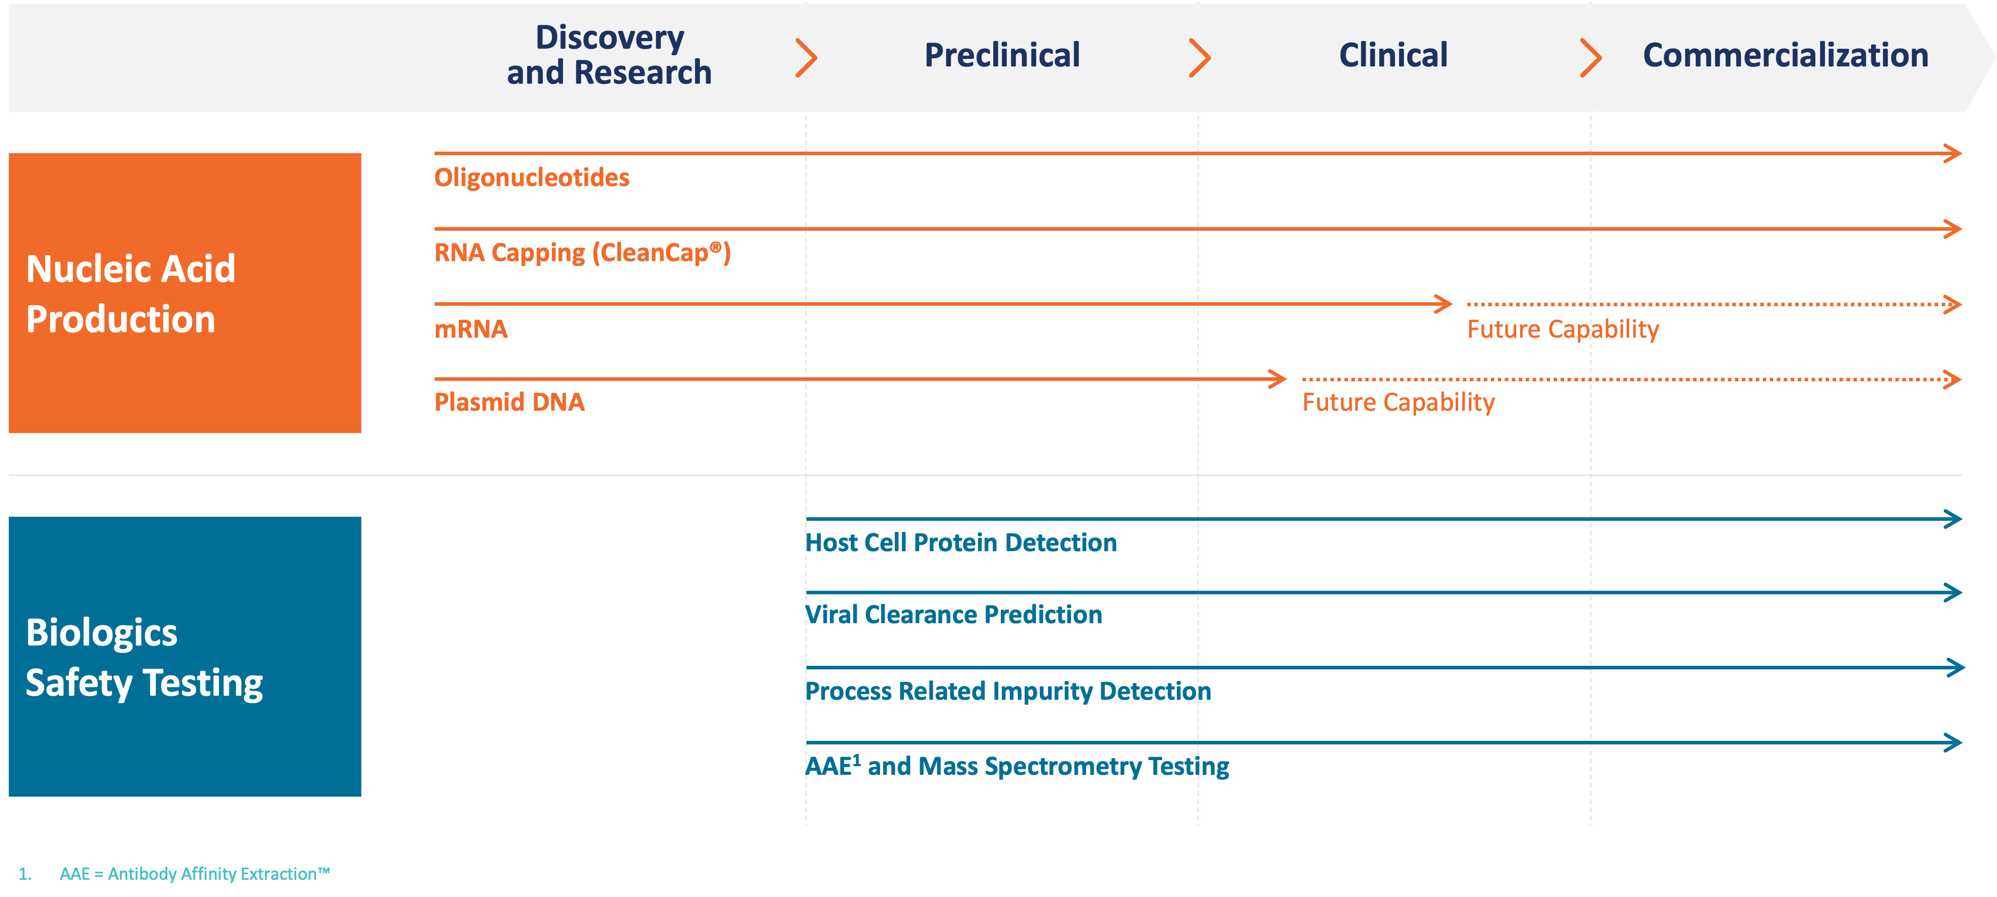This screenshot has height=897, width=1997.
Task: Click the blue Biologics Safety Testing box
Action: point(185,656)
